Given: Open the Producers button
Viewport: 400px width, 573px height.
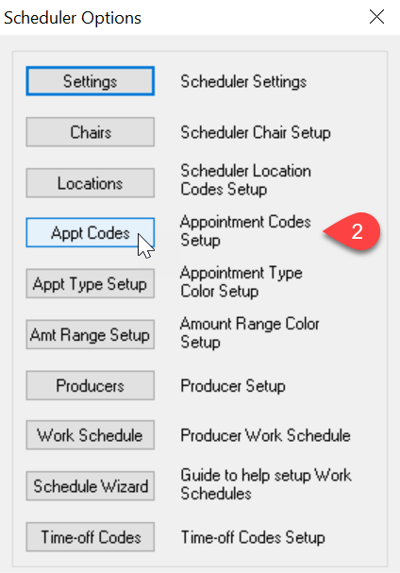Looking at the screenshot, I should [91, 385].
